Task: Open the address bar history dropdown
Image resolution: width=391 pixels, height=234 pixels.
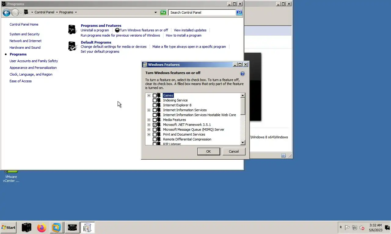Action: (x=155, y=12)
